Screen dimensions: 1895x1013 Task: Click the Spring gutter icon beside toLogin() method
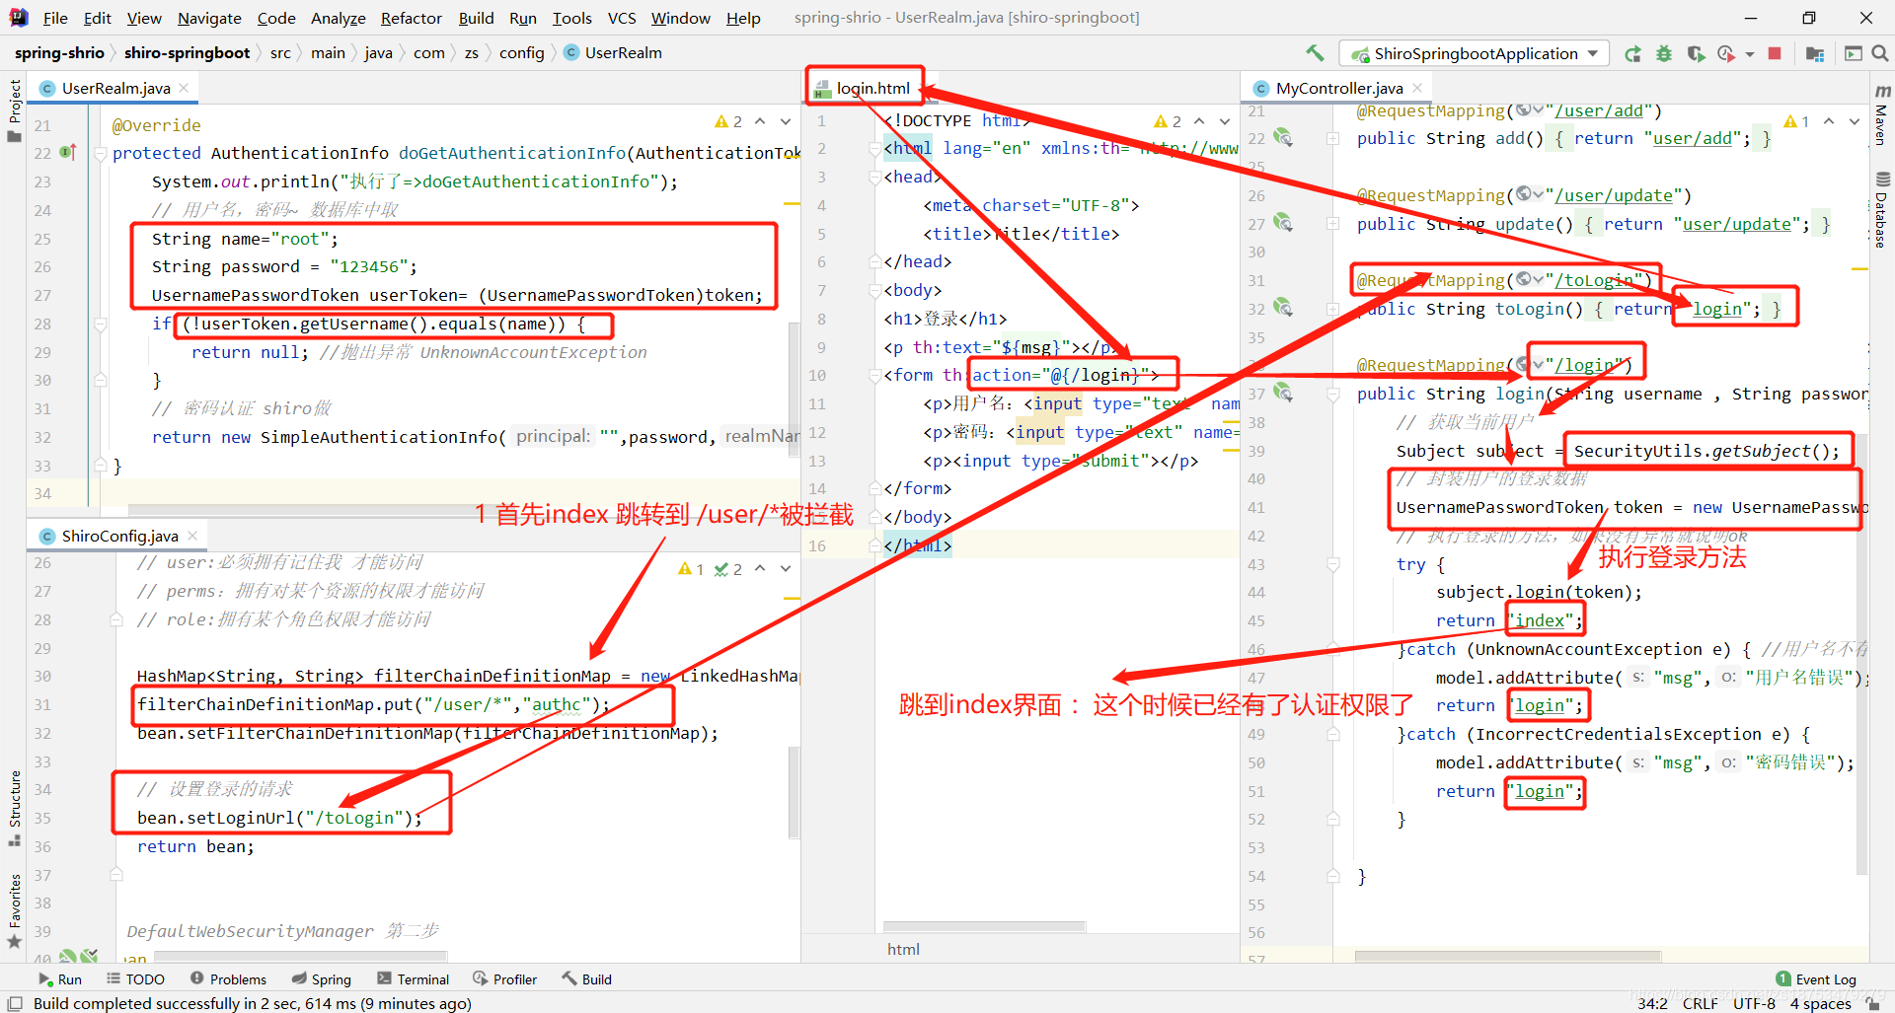(1283, 308)
